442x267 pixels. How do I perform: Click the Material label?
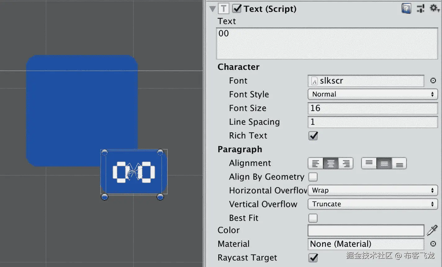234,244
